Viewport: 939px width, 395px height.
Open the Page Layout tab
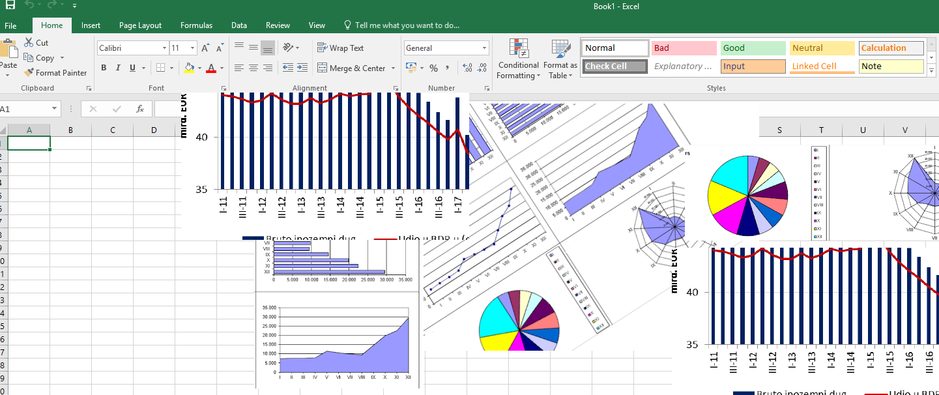click(140, 25)
